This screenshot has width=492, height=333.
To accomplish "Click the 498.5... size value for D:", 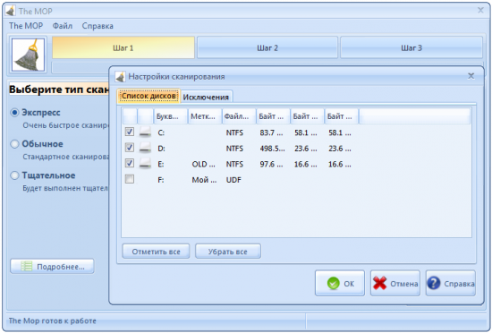I will (272, 149).
